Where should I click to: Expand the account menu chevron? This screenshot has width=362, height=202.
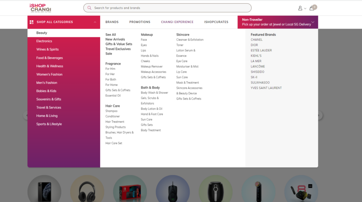[305, 8]
